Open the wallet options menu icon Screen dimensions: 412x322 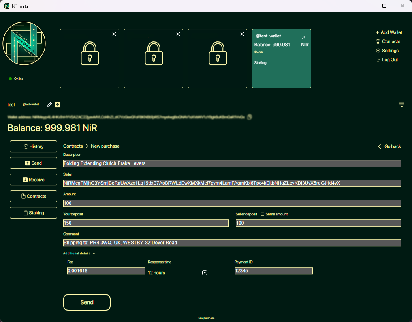point(401,105)
